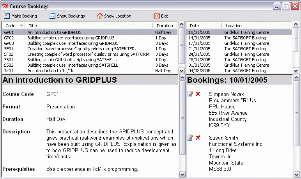This screenshot has height=179, width=301.
Task: Close the Course Bookings window
Action: (295, 6)
